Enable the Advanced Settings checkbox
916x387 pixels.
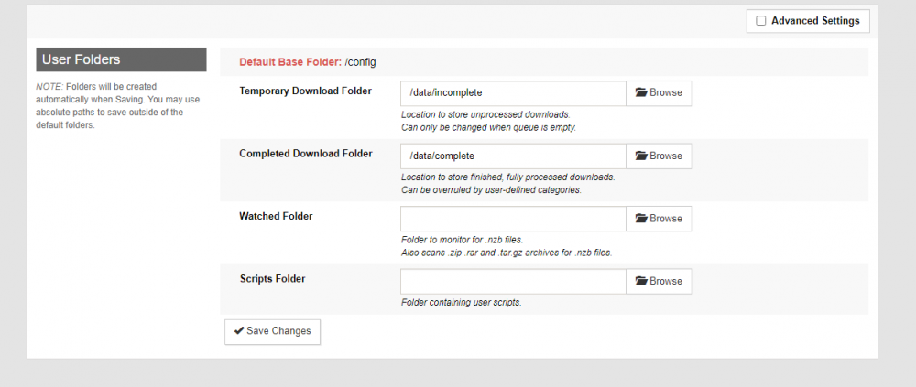pos(760,21)
